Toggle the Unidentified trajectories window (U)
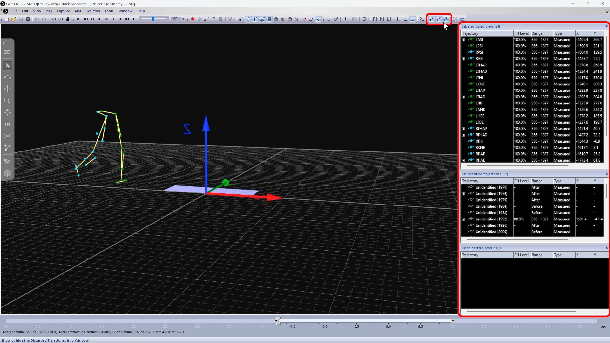Screen dimensions: 610x343 pyautogui.click(x=439, y=19)
